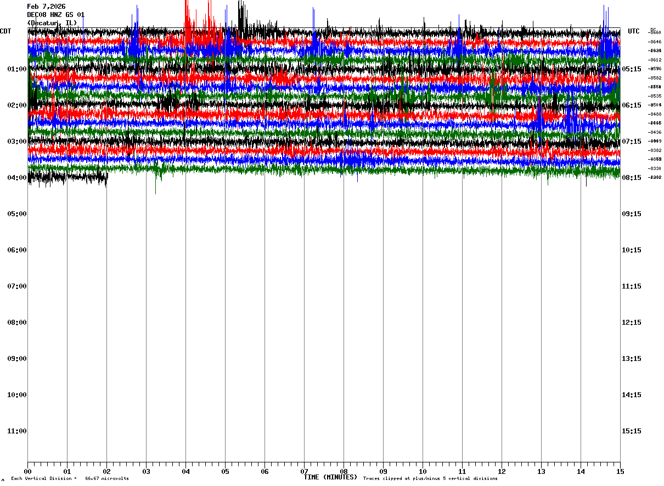The height and width of the screenshot is (486, 664).
Task: Click the location label '(Decatur, IL)'
Action: click(52, 22)
